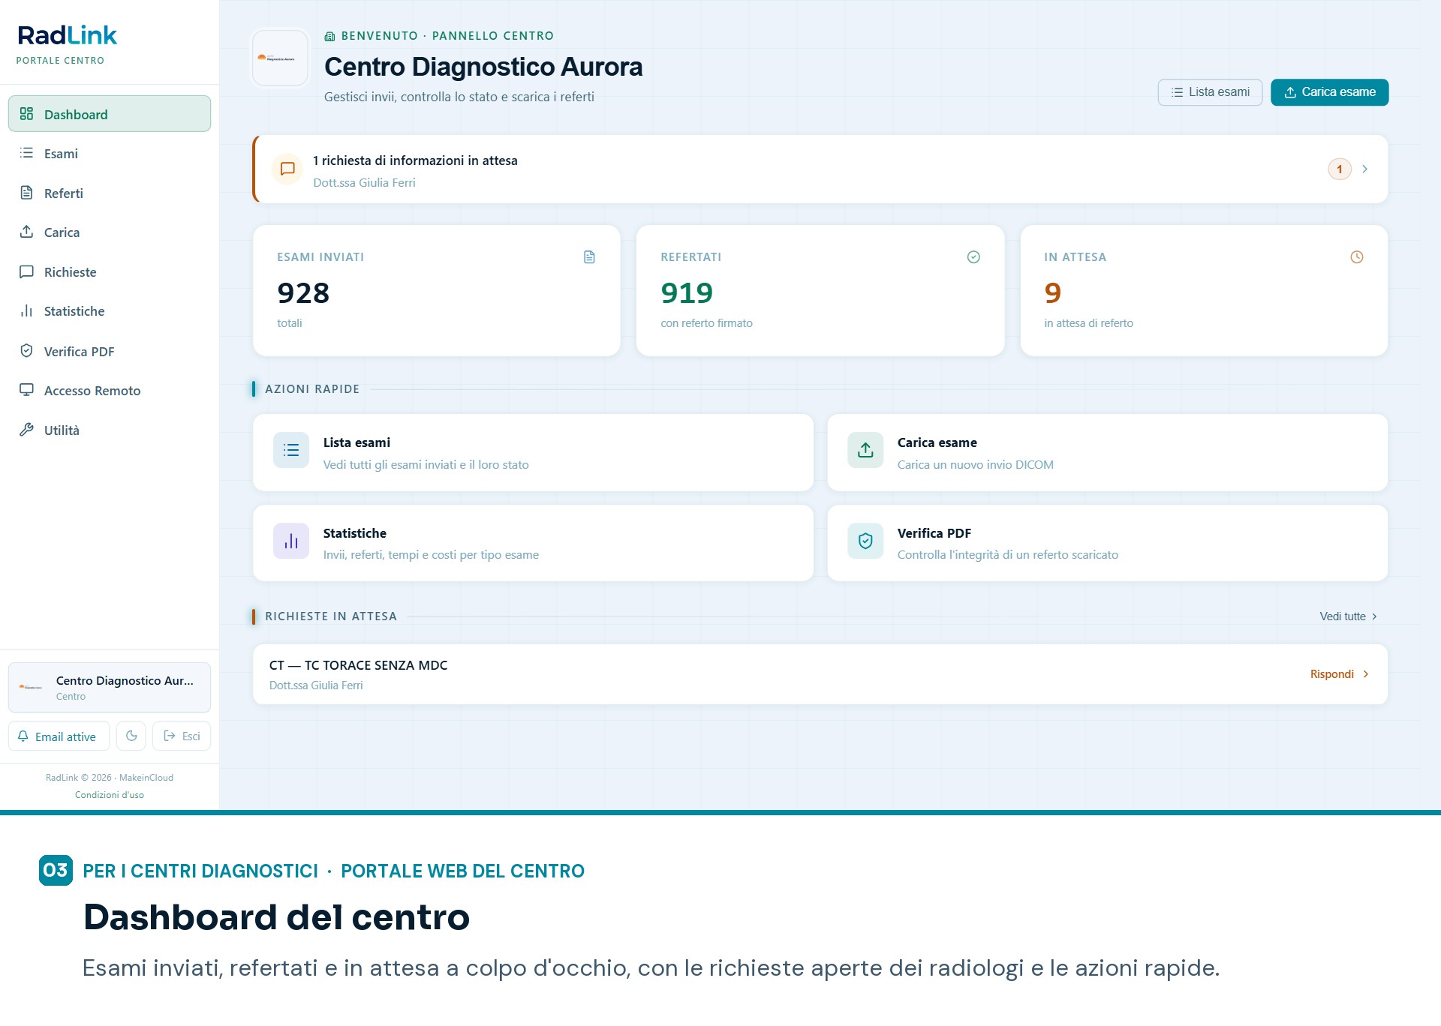
Task: Open the Lista esami quick action list icon
Action: click(x=291, y=450)
